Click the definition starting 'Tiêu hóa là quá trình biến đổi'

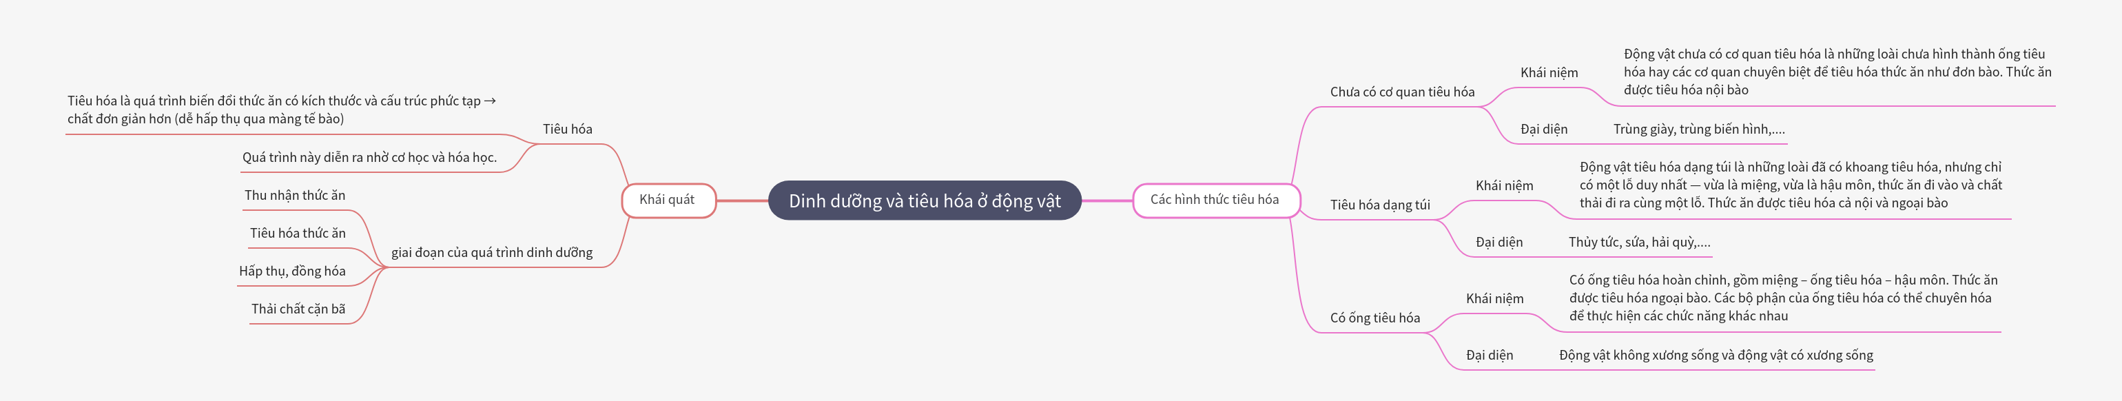(x=282, y=110)
